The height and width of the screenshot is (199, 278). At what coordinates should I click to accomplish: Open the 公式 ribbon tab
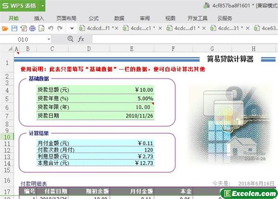tap(94, 18)
